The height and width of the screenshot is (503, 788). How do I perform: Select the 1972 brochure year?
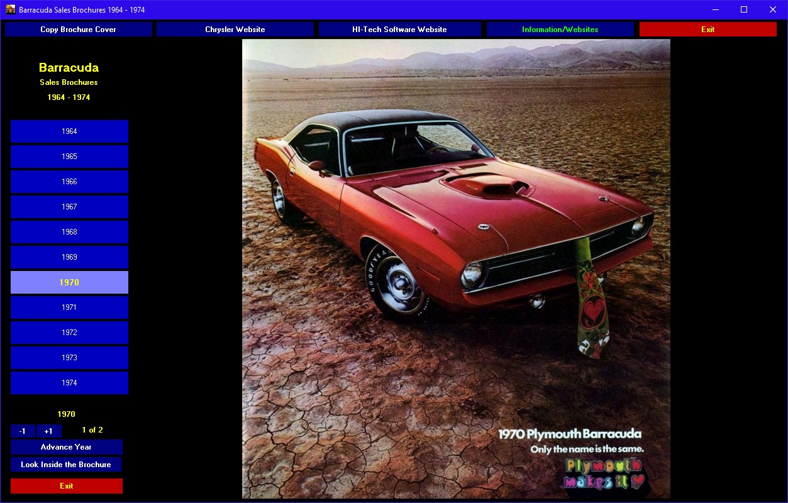(x=69, y=333)
